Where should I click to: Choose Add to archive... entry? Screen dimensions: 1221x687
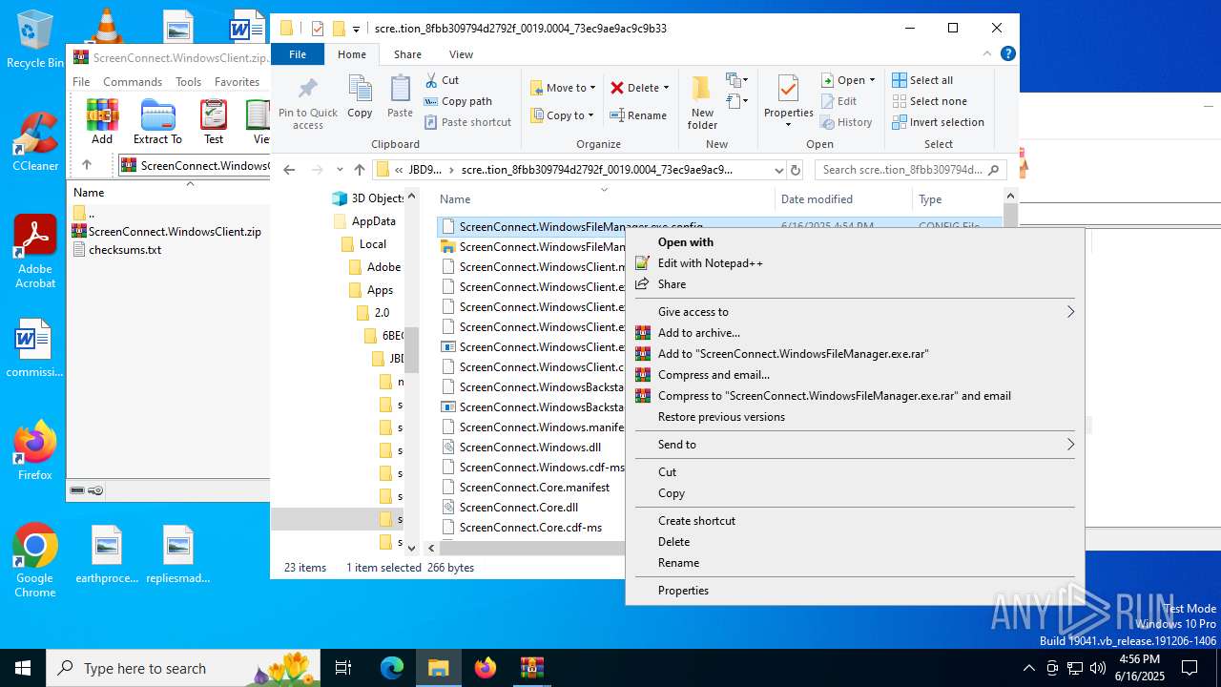pyautogui.click(x=699, y=333)
